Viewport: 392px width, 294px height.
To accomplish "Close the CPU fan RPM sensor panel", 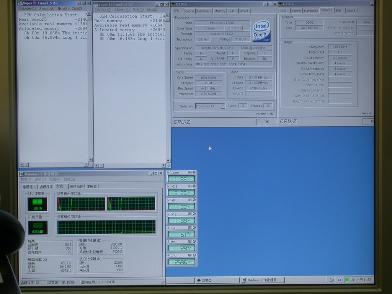I will [194, 255].
